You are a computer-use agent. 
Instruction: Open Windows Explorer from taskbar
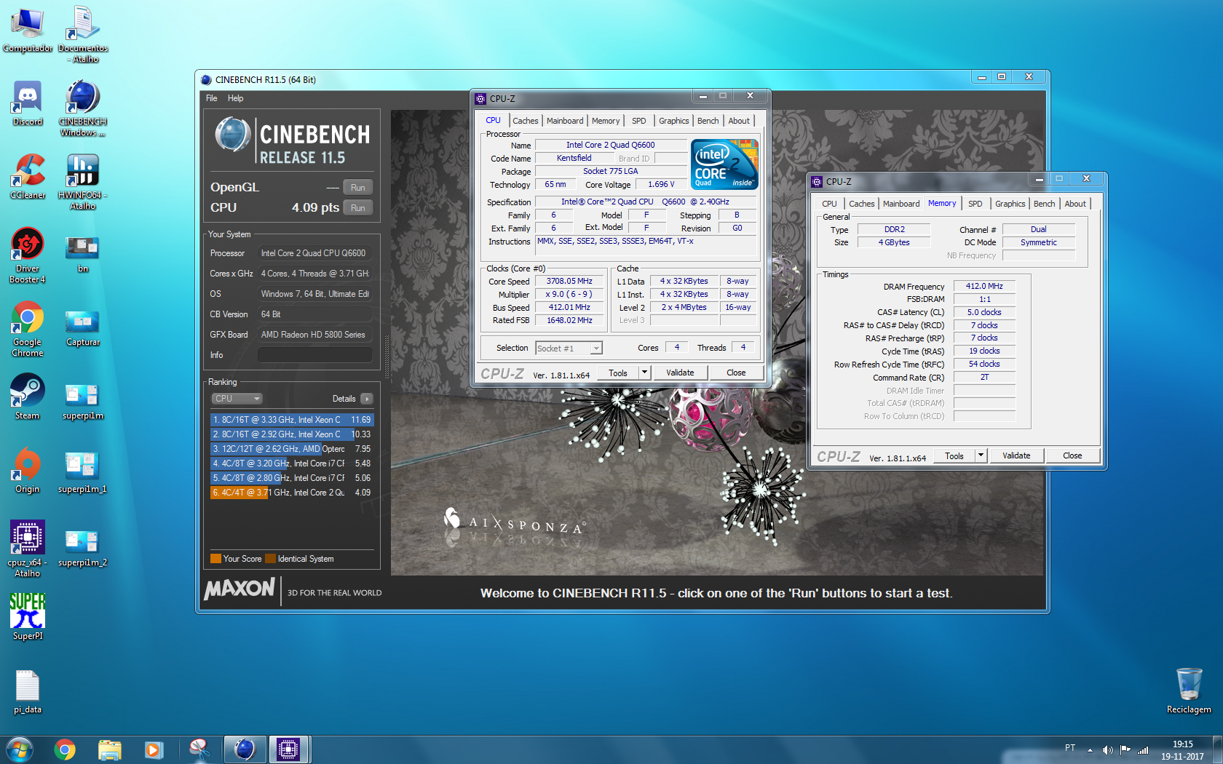[x=110, y=749]
